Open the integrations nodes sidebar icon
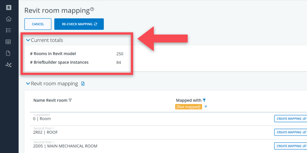This screenshot has height=153, width=307. coord(8,65)
